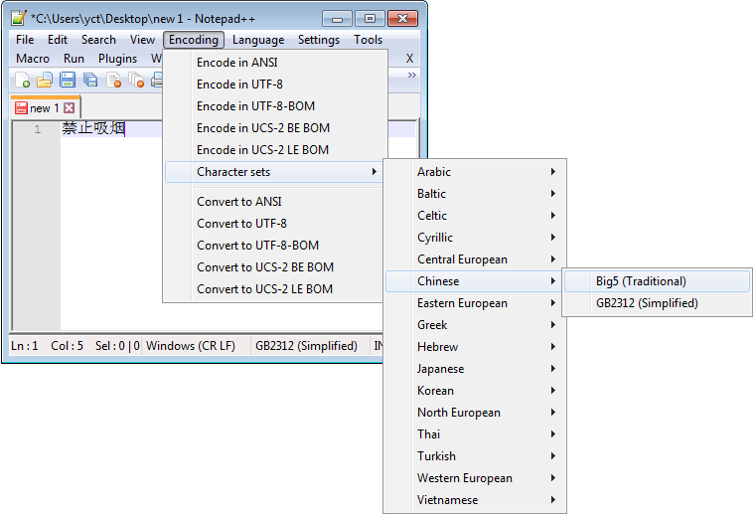Click the Open file folder icon

tap(45, 81)
